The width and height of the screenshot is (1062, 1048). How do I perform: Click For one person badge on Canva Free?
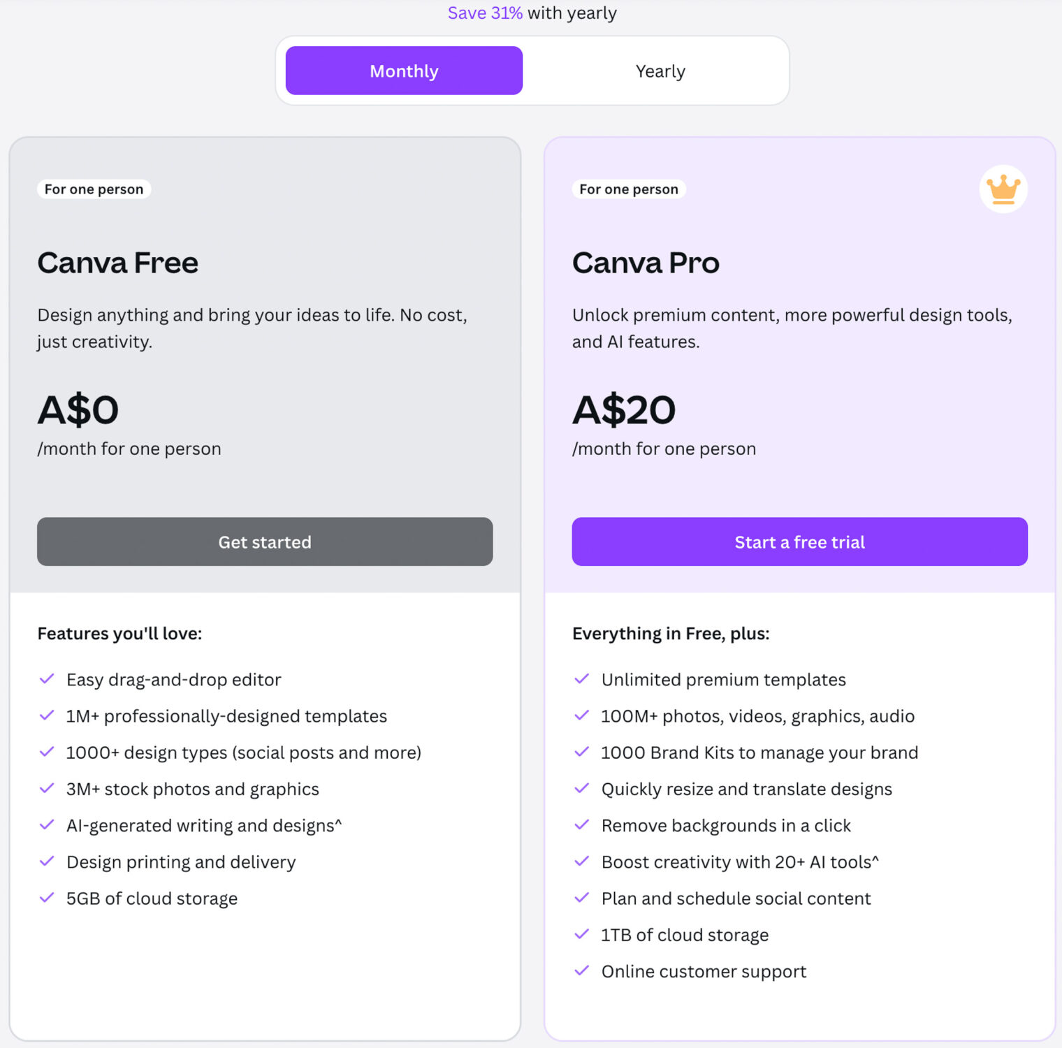pos(94,189)
